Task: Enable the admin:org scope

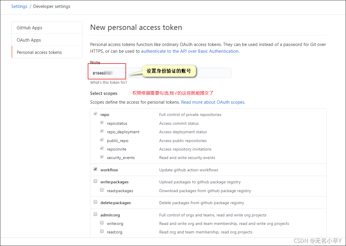Action: (95, 214)
